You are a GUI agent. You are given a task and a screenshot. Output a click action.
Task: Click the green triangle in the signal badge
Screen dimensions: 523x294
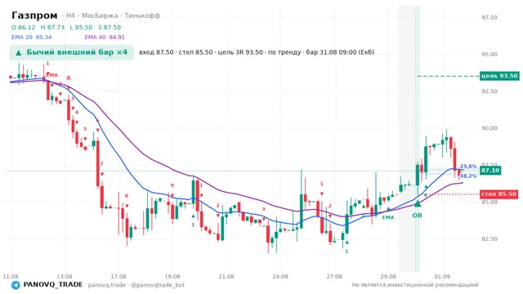tap(19, 52)
